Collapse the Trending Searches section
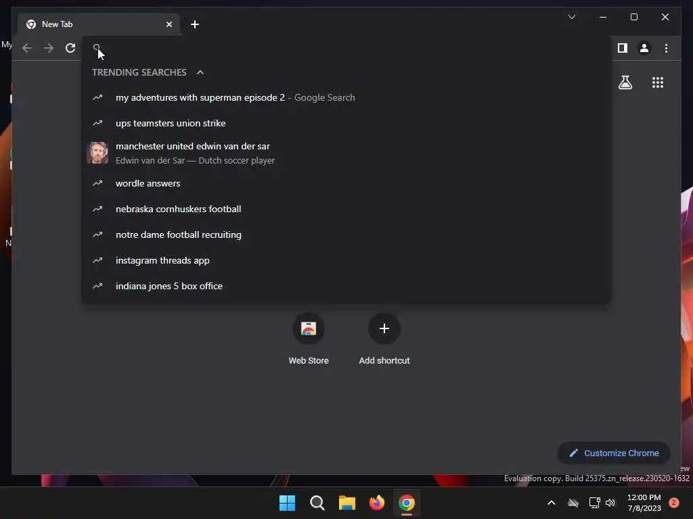693x519 pixels. (x=200, y=72)
